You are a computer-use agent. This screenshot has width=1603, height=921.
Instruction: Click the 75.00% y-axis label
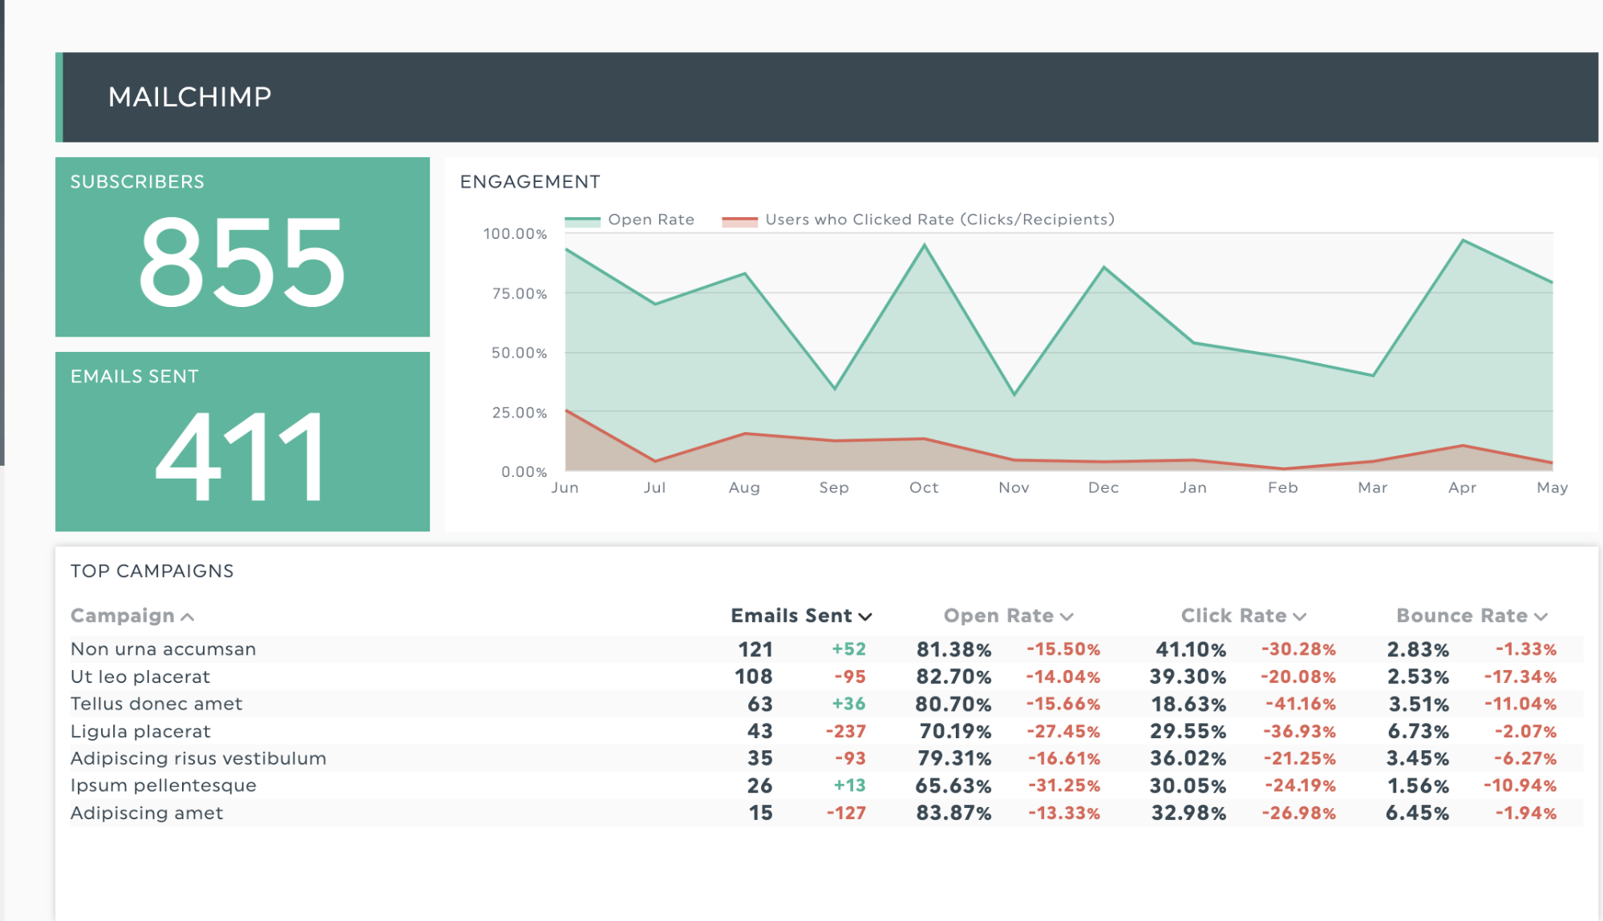[520, 293]
